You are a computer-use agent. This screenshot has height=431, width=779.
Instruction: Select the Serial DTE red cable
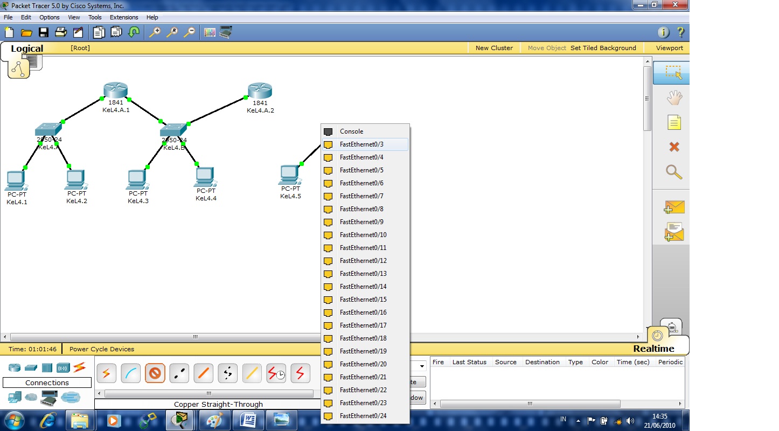coord(300,373)
